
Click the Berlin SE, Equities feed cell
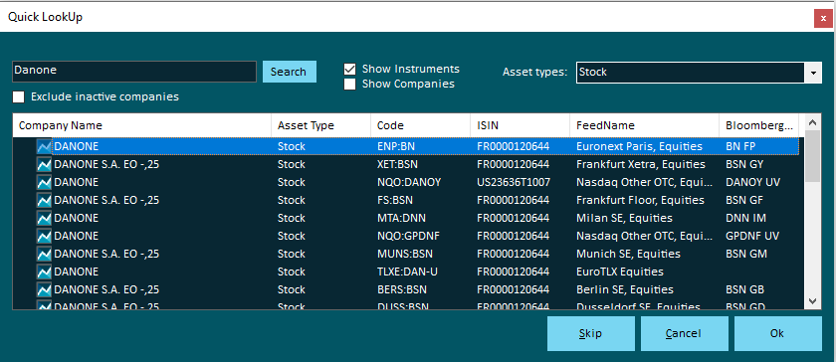tap(644, 289)
